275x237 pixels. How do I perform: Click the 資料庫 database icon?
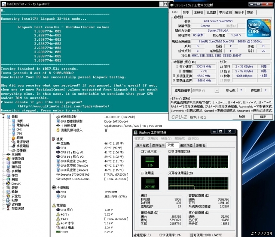[8, 204]
